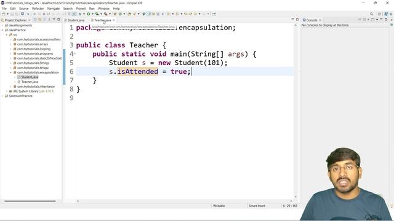Expand com.hyrtutorials.arrays package
Viewport: 394px width, 221px height.
click(11, 44)
